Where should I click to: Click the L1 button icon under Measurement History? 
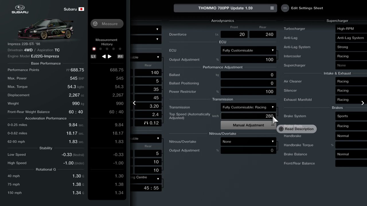93,57
